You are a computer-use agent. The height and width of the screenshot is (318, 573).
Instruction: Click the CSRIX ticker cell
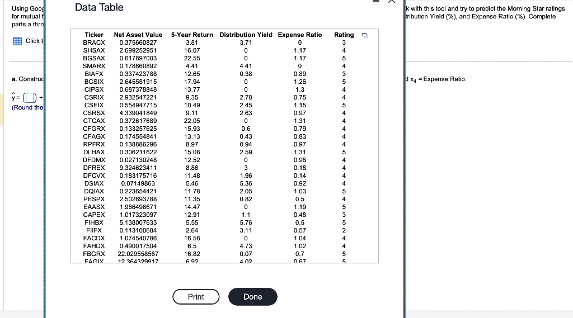coord(94,97)
